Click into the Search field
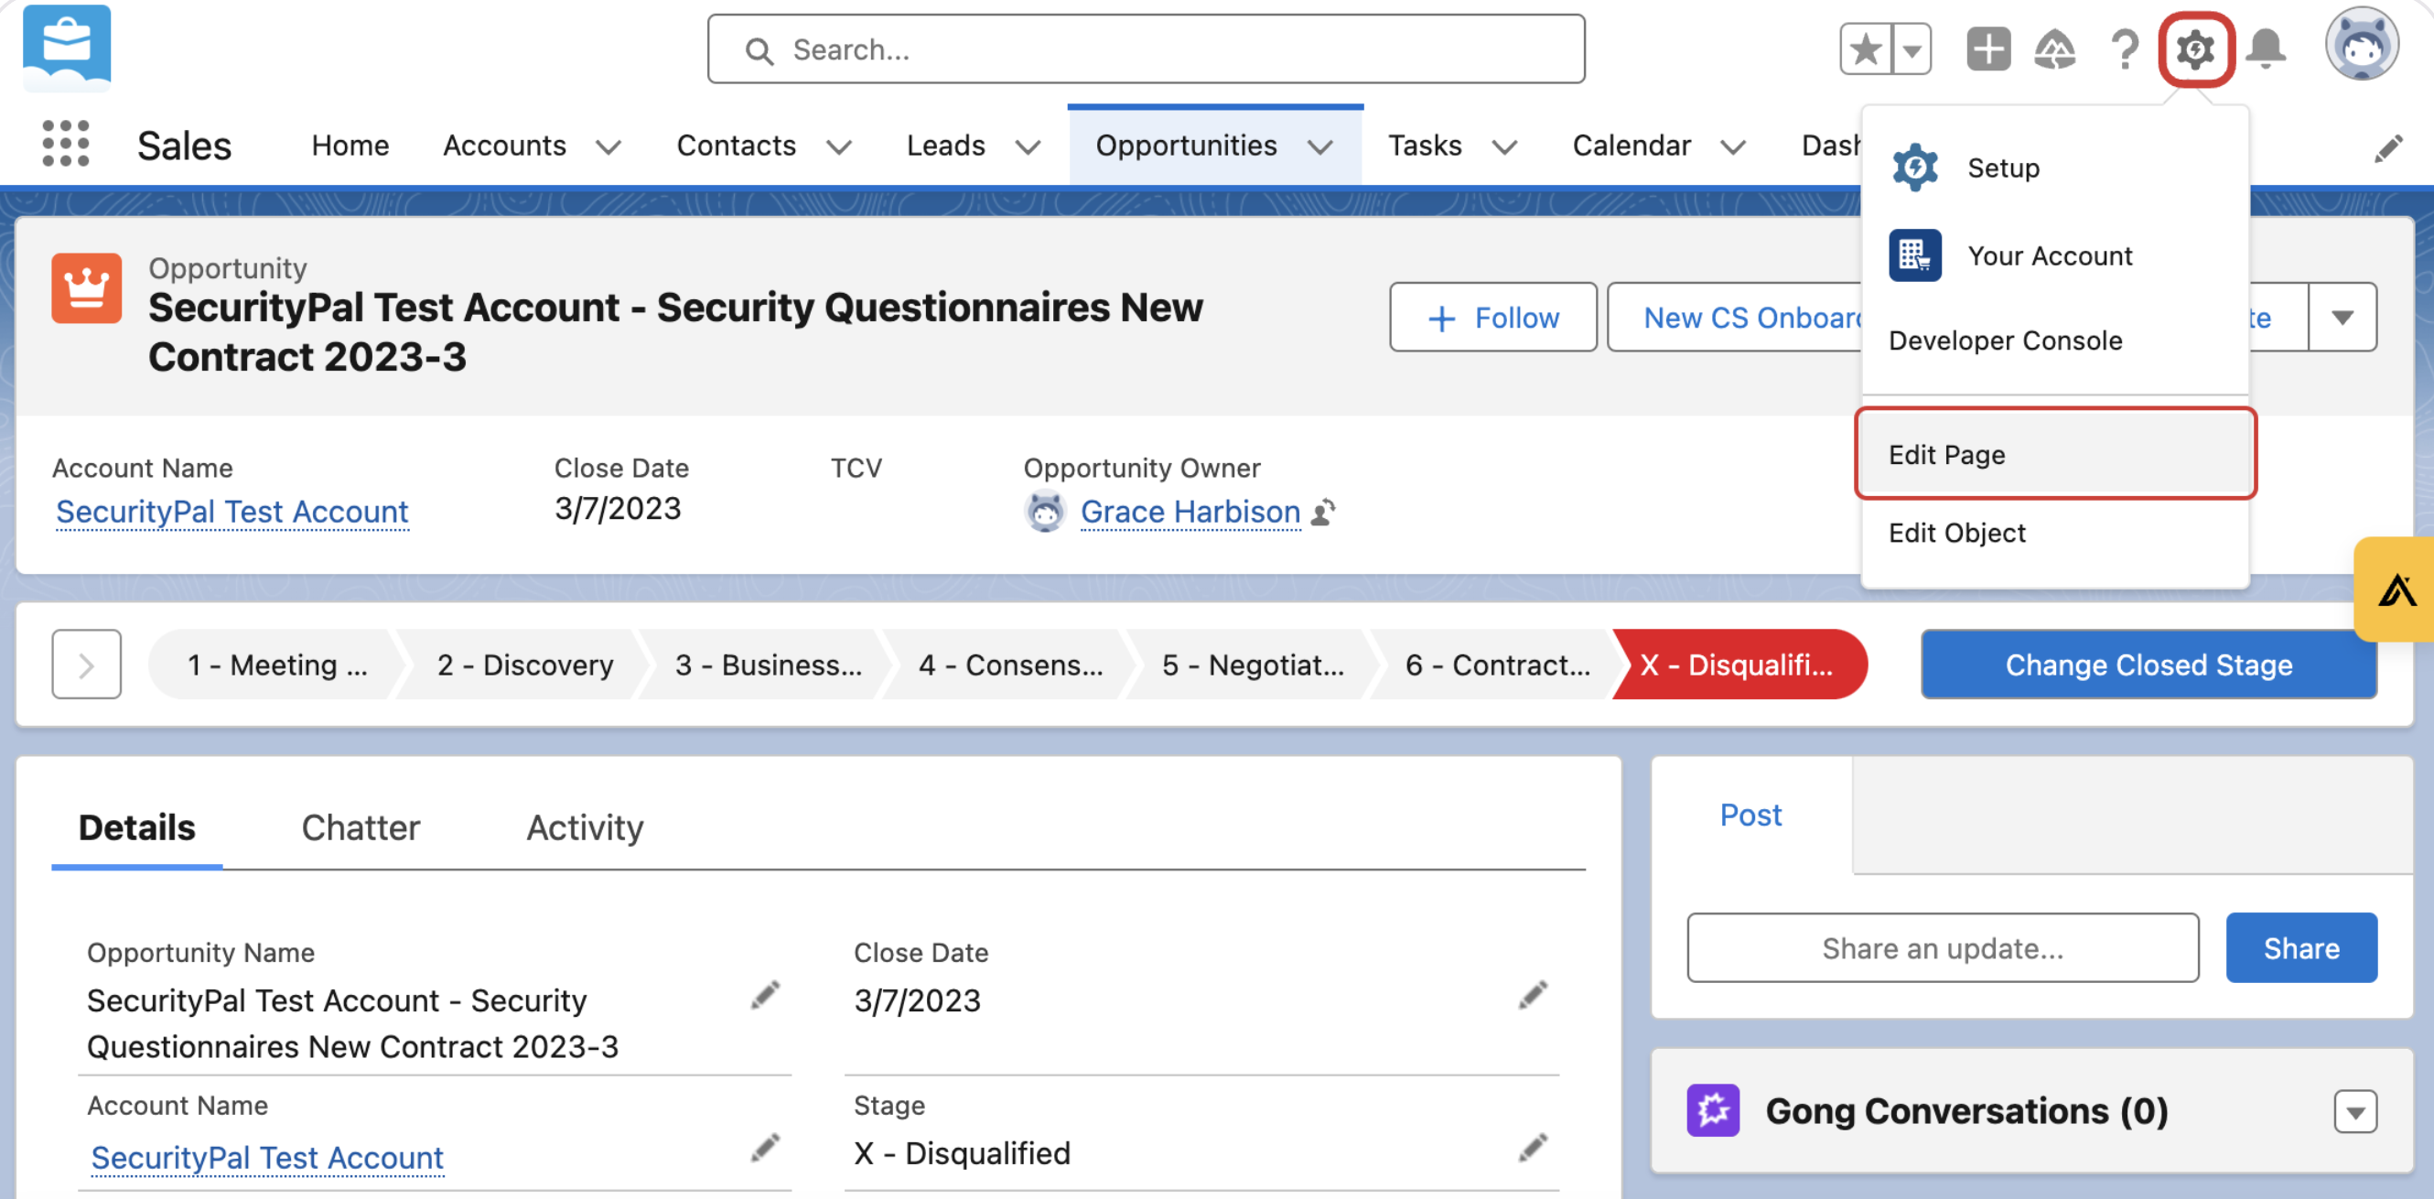This screenshot has width=2434, height=1199. click(1146, 49)
